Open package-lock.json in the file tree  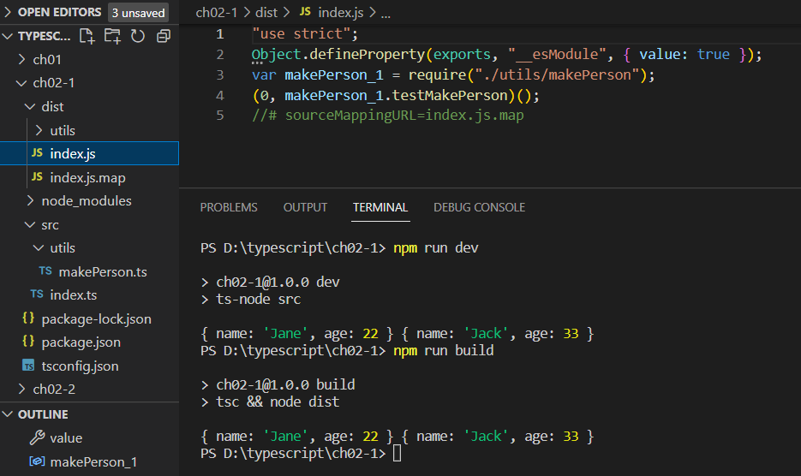pos(89,318)
